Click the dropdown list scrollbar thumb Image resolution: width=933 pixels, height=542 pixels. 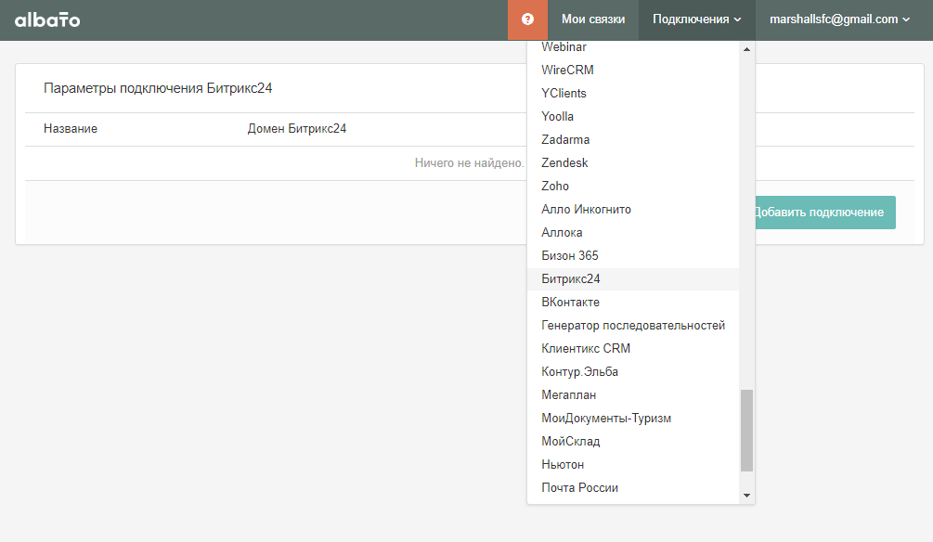point(746,431)
